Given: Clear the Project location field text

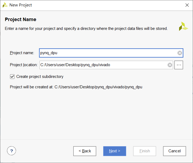Looking at the screenshot, I should pos(170,65).
